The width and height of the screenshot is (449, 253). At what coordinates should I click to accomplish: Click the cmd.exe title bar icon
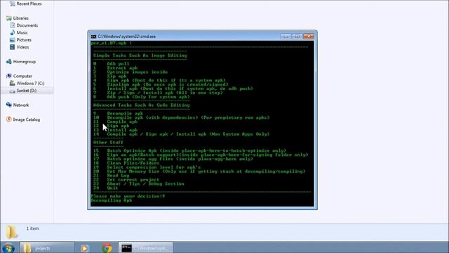pos(93,37)
